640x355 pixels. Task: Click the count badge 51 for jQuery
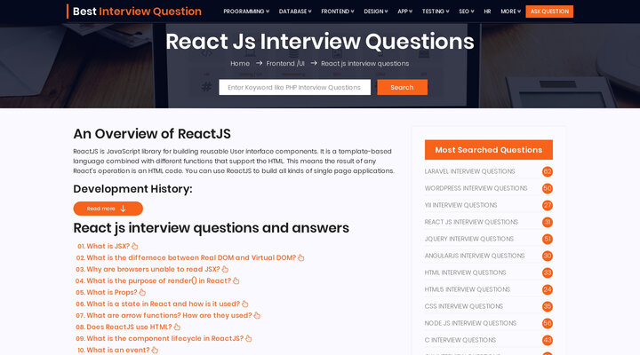pos(548,239)
